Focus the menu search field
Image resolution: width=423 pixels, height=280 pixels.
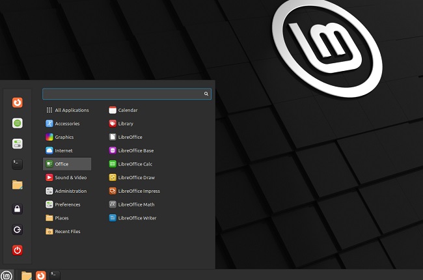click(x=127, y=94)
